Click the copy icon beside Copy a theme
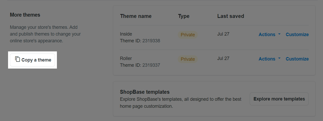The image size is (323, 121). (18, 59)
